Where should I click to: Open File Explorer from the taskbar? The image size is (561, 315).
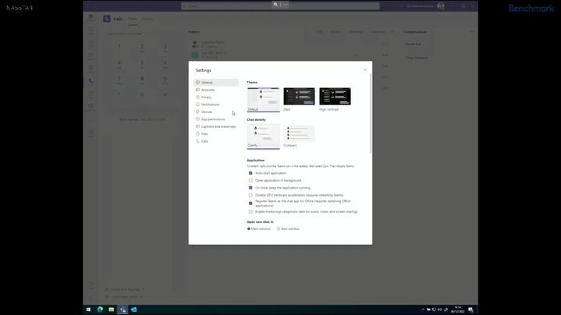coord(112,310)
